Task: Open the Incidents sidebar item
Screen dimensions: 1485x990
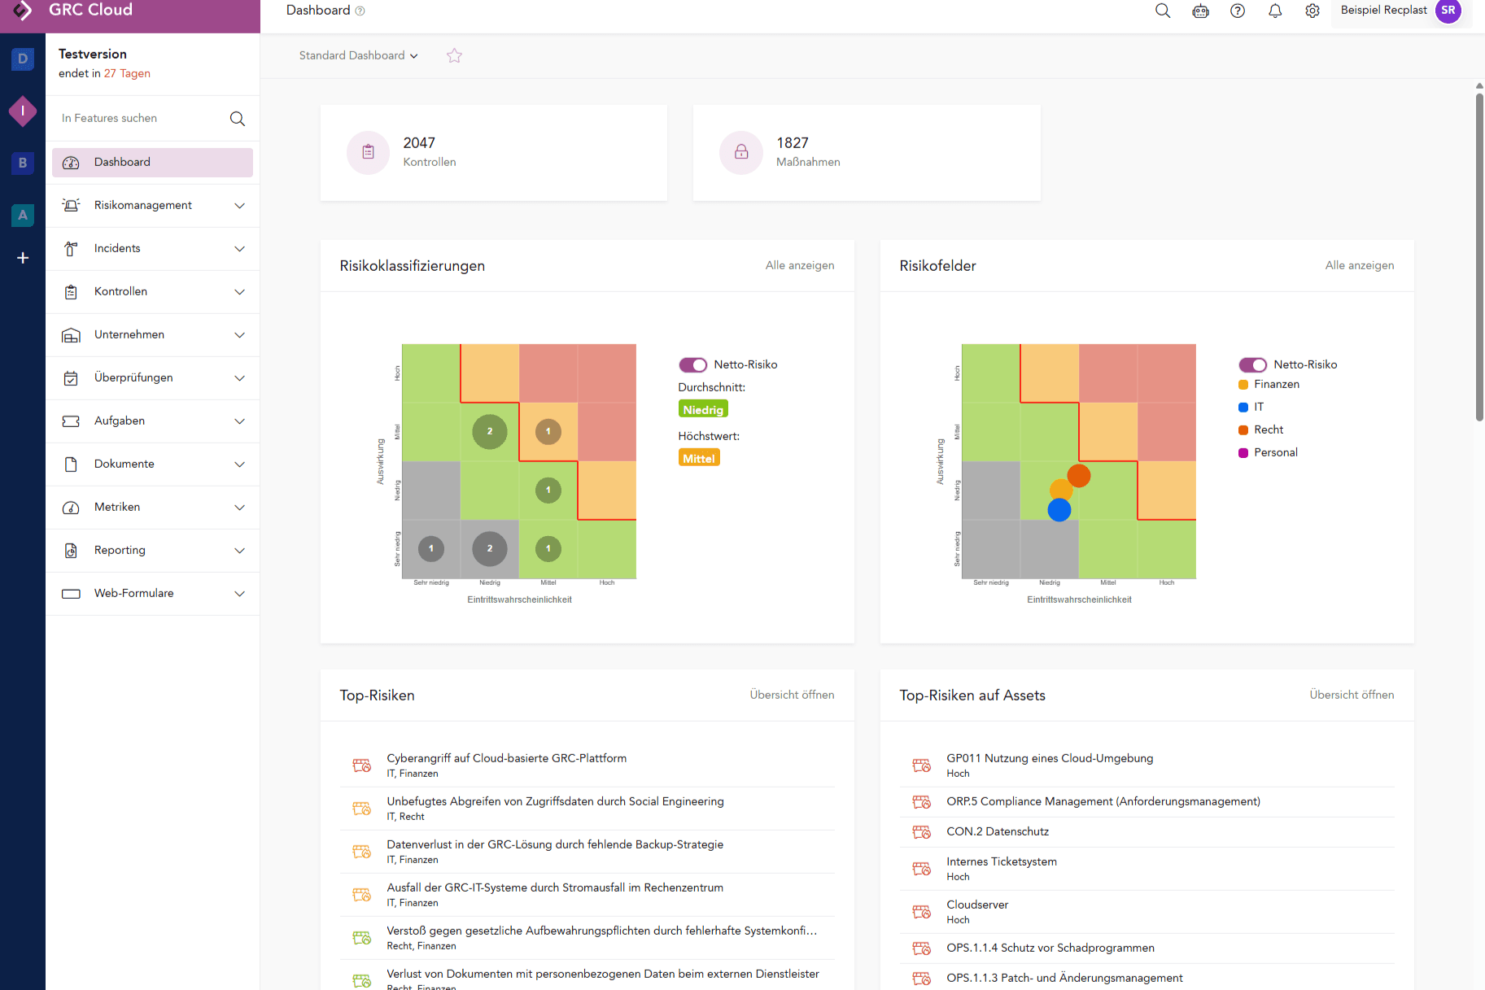Action: [x=117, y=248]
